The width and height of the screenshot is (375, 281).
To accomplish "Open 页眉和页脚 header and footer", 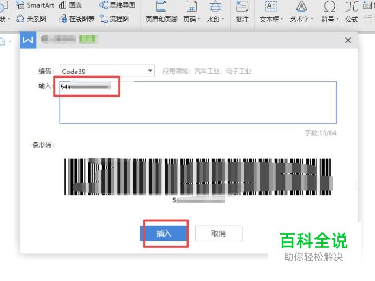I will pyautogui.click(x=161, y=12).
